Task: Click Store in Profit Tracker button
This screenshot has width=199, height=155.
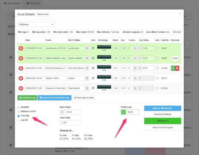Action: pos(163,127)
